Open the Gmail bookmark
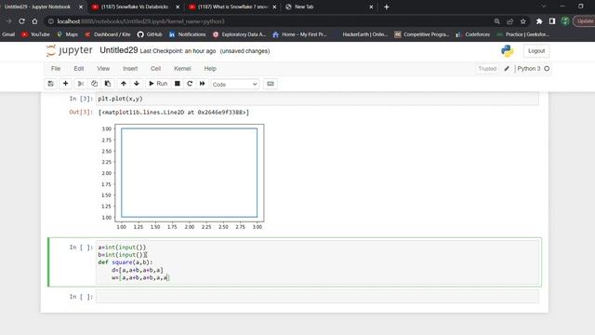Image resolution: width=595 pixels, height=335 pixels. (8, 34)
